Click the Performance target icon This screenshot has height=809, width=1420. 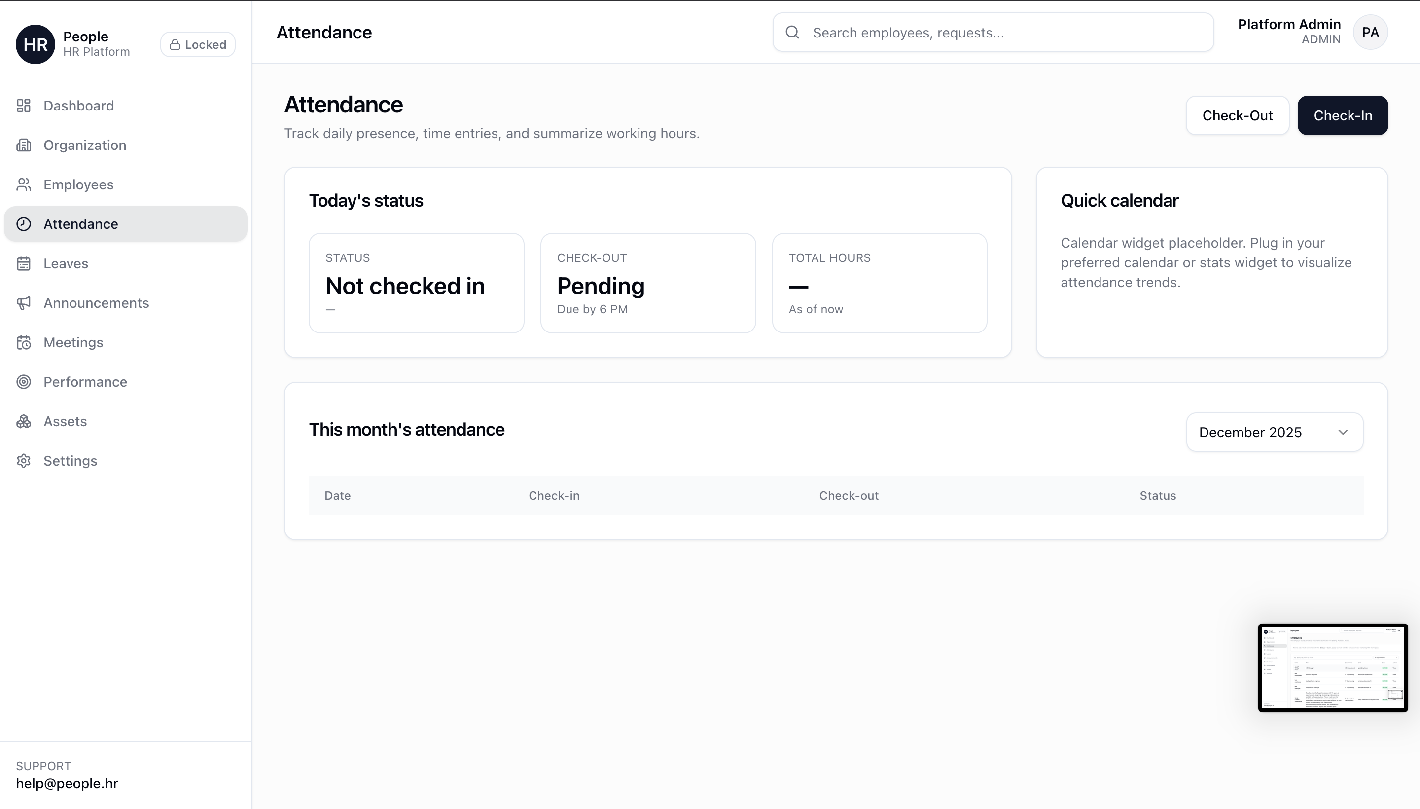tap(23, 382)
